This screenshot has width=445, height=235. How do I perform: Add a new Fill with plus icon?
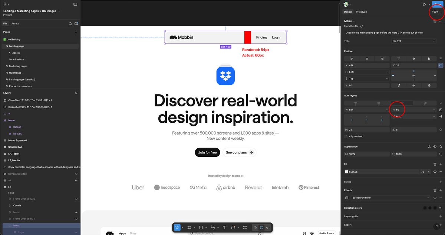(x=441, y=164)
